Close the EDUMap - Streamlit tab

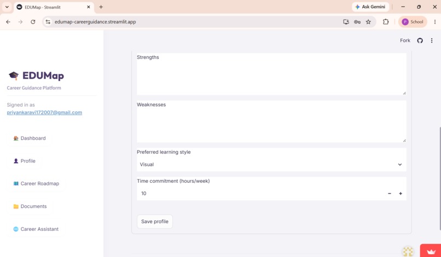click(x=89, y=7)
